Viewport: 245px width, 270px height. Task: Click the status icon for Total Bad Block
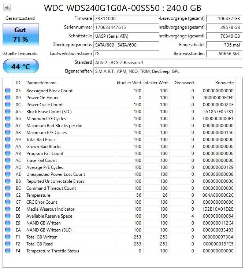[x=8, y=139]
